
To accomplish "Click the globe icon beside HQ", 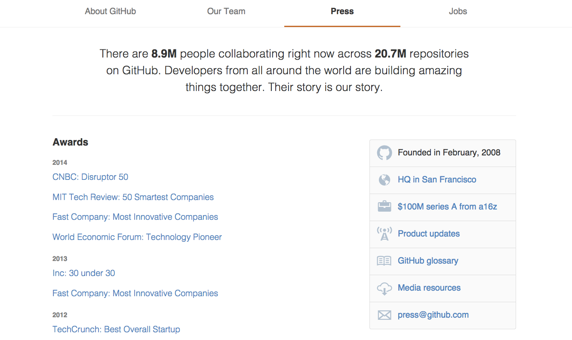I will tap(384, 180).
